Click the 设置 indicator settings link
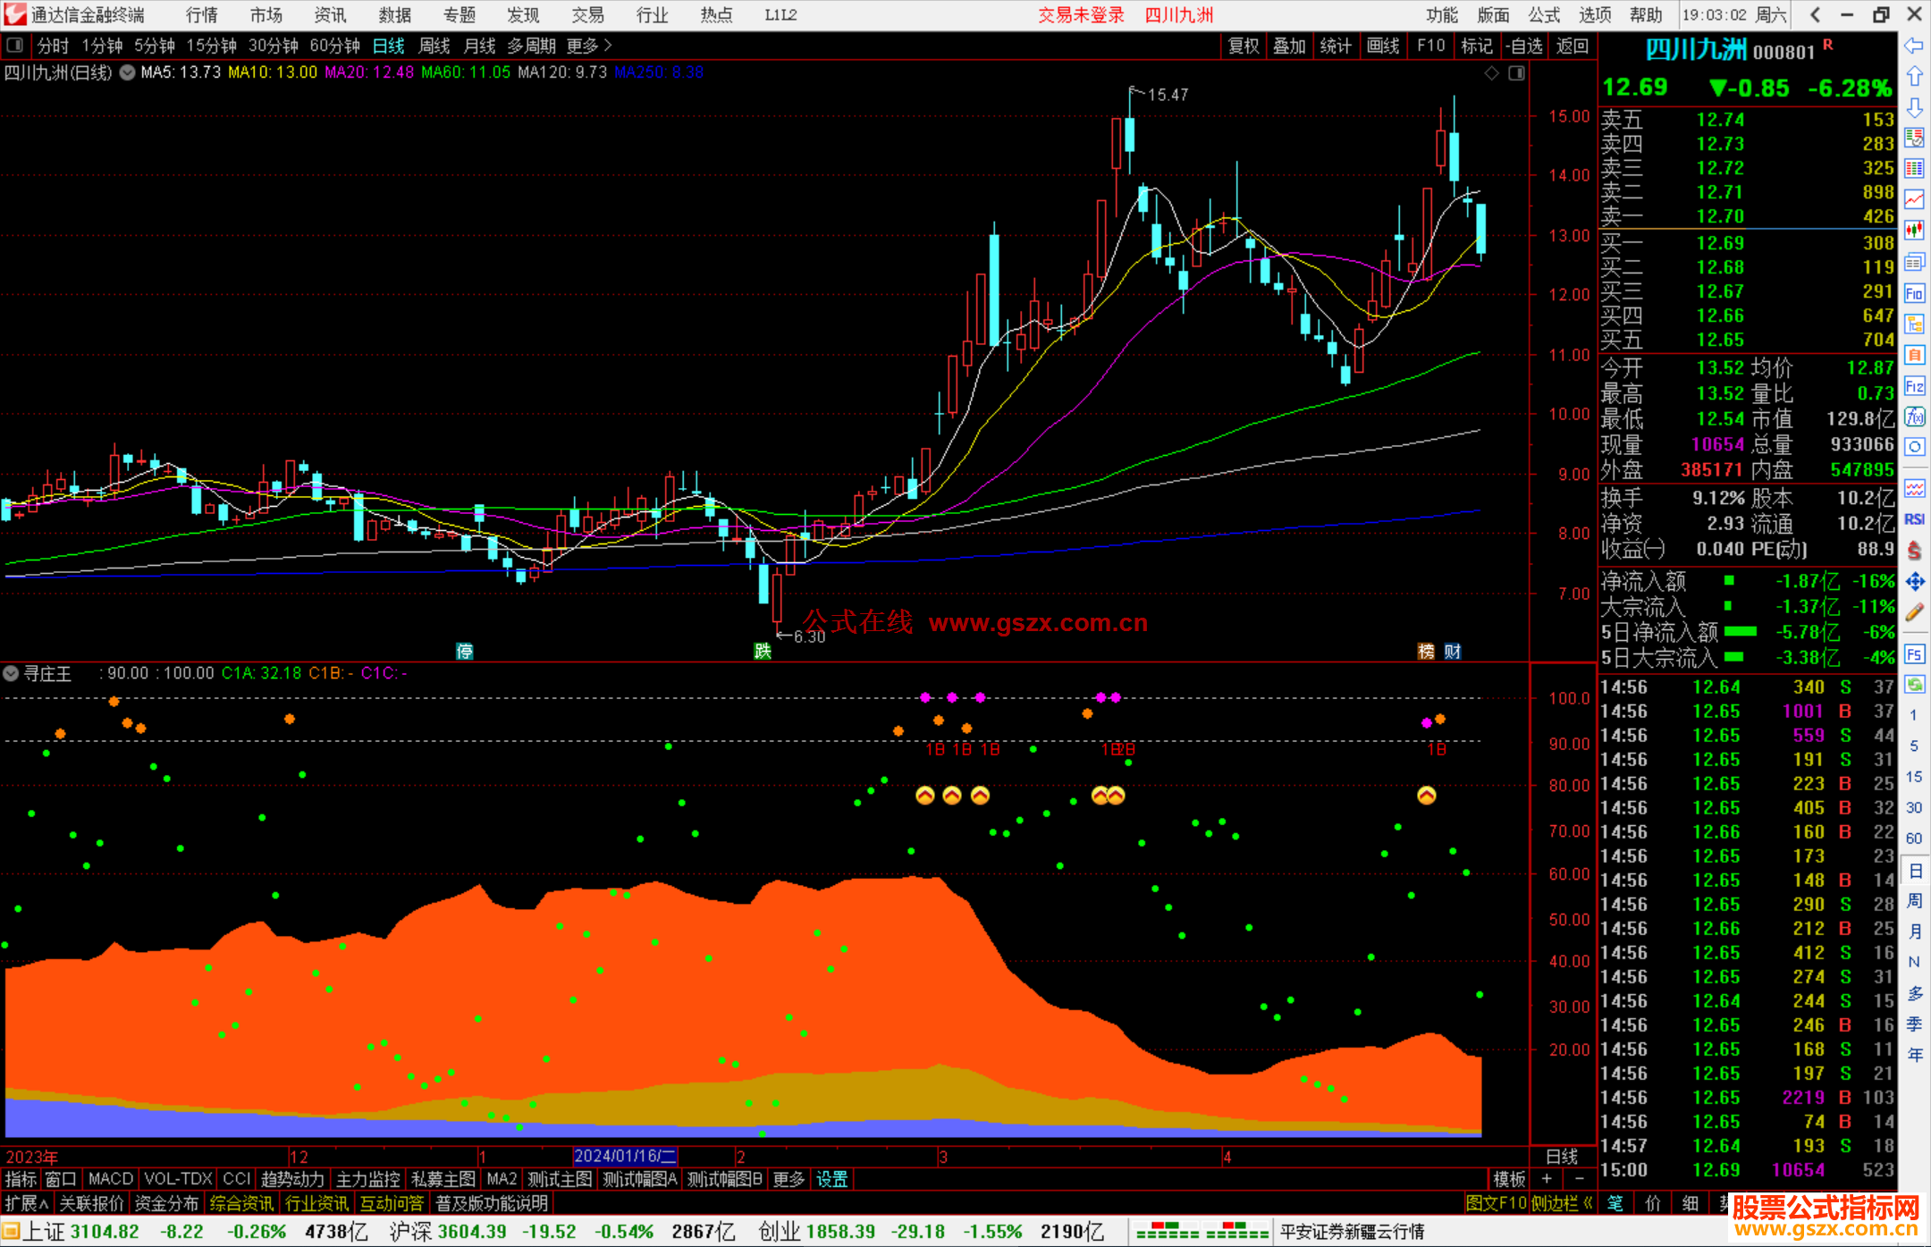Screen dimensions: 1931x1247 [x=831, y=1179]
